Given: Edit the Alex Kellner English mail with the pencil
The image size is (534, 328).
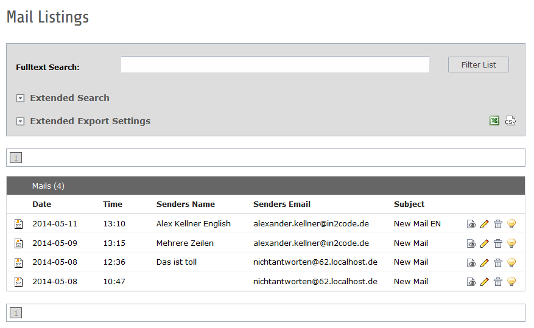Looking at the screenshot, I should pos(485,224).
